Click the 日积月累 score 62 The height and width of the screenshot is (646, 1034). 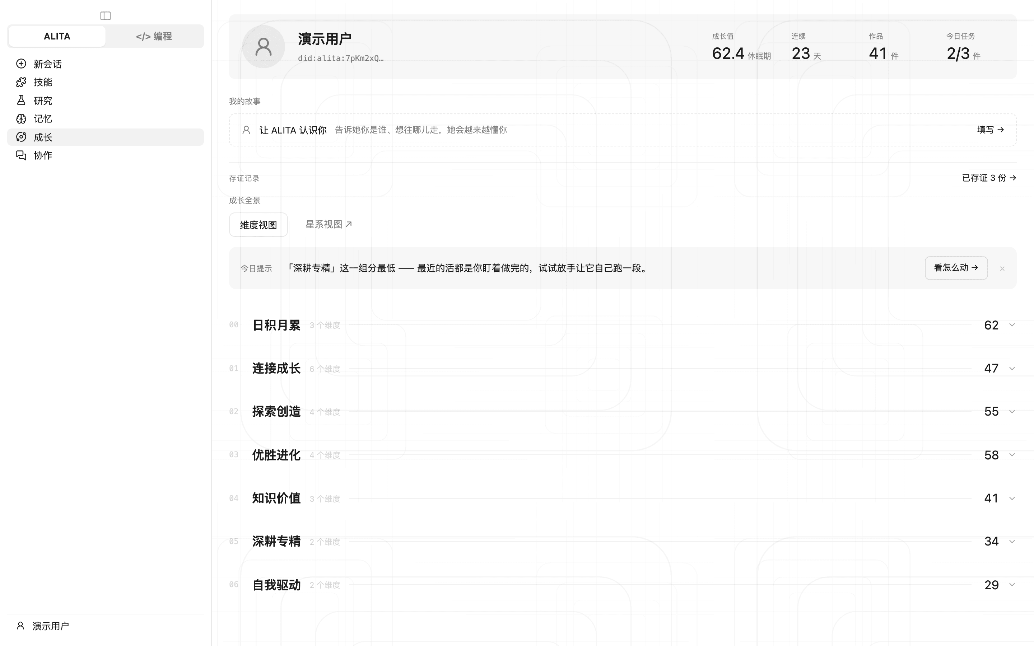991,325
